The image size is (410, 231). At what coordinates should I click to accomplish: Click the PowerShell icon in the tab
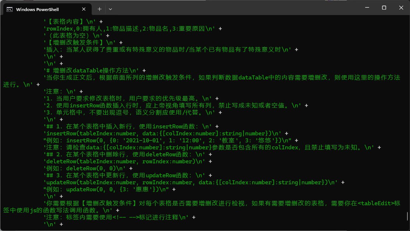pos(10,9)
